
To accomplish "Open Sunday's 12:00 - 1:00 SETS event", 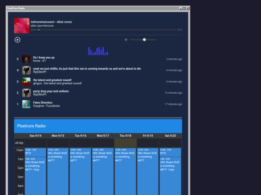I will click(35, 152).
